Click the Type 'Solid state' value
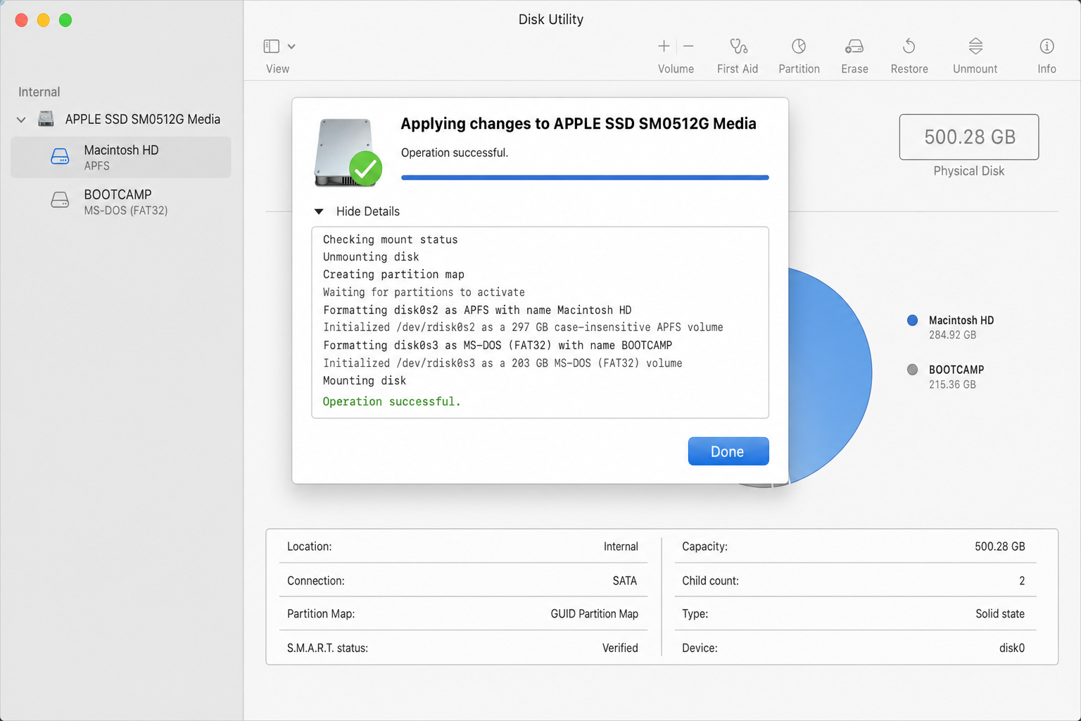 tap(1000, 614)
